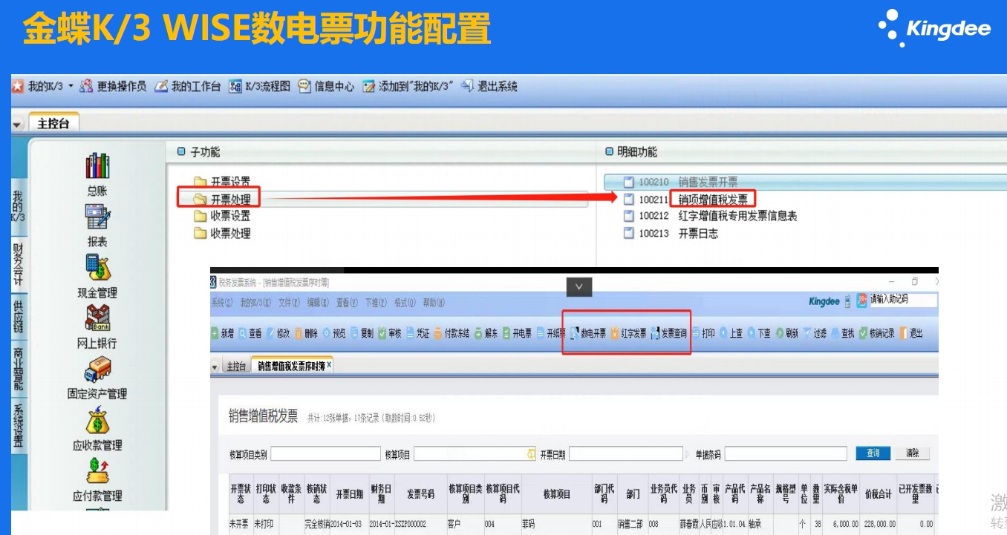Click the 发票查询 invoice query button

pos(668,334)
